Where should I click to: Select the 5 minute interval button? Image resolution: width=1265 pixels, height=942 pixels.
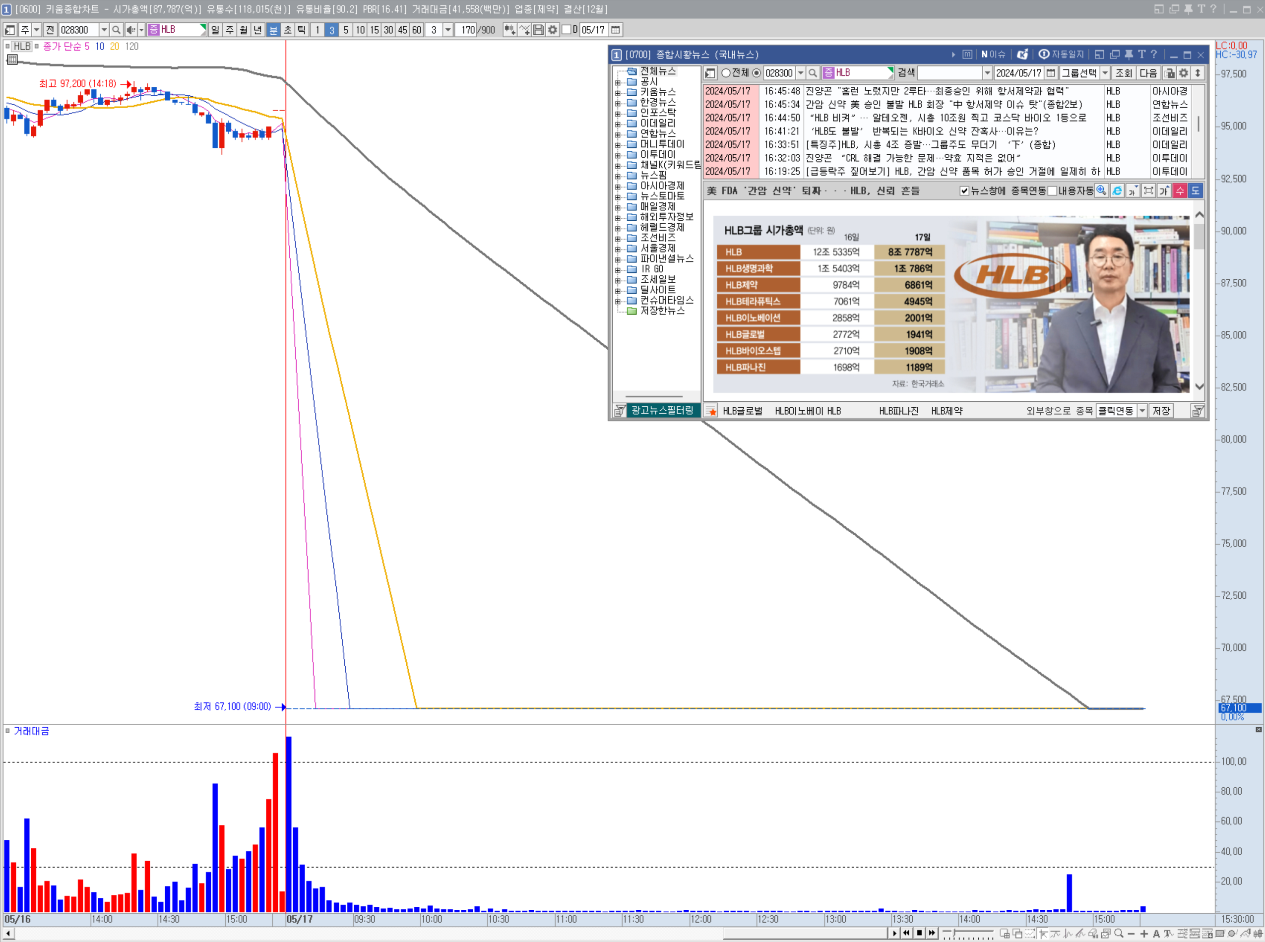[346, 30]
